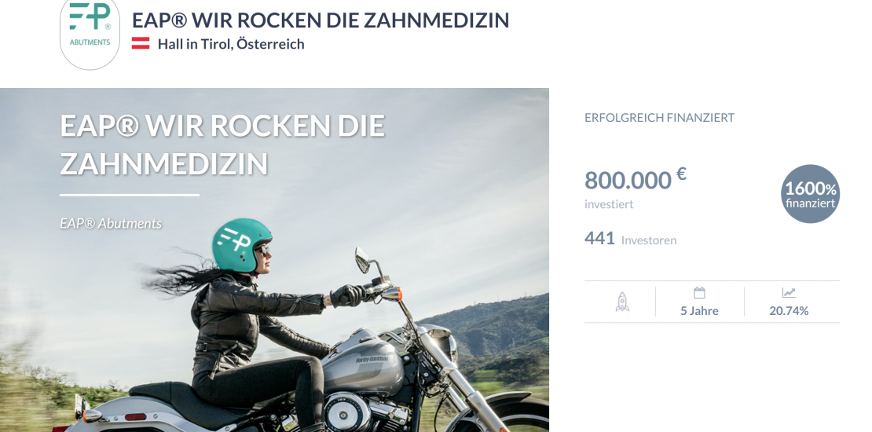This screenshot has height=432, width=872.
Task: Click the 5 Jahre duration text
Action: point(700,311)
